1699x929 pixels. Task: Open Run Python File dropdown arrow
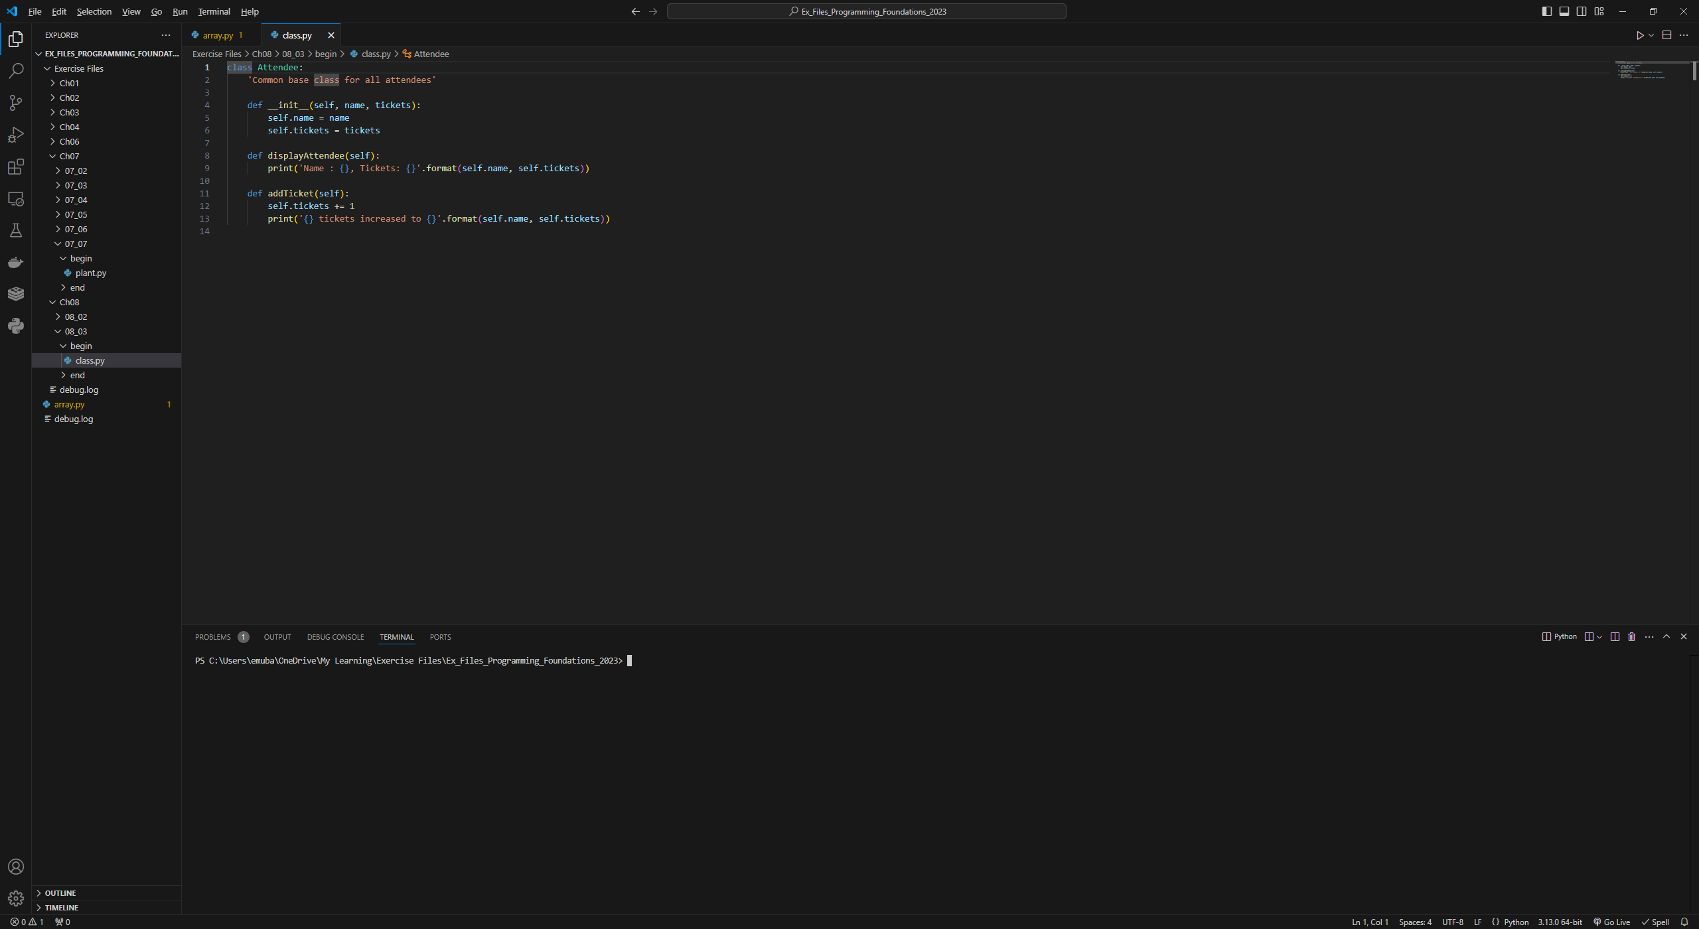pyautogui.click(x=1651, y=35)
